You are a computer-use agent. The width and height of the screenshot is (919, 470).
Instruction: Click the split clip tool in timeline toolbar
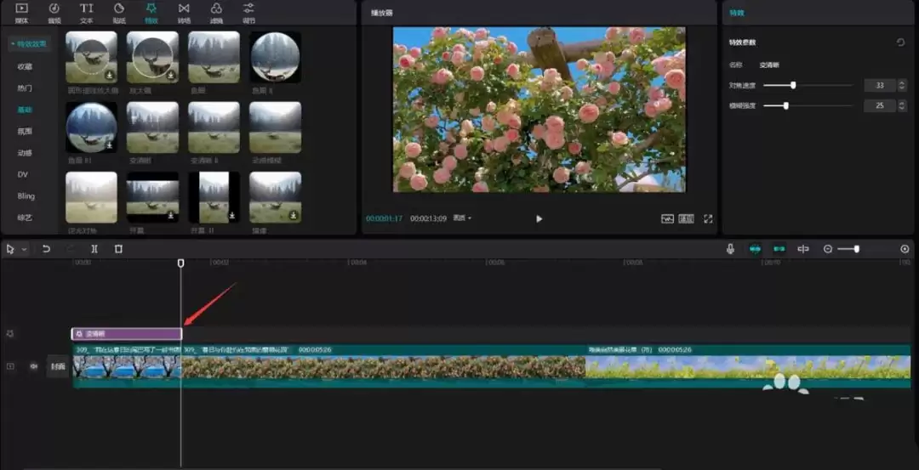[x=94, y=249]
